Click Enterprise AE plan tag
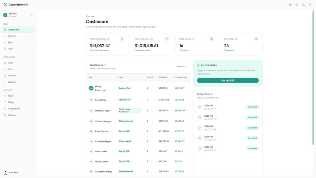This screenshot has height=178, width=316. point(125,141)
